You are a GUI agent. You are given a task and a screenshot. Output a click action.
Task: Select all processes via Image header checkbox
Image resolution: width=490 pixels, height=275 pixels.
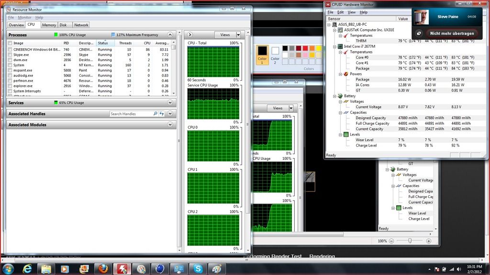point(10,43)
